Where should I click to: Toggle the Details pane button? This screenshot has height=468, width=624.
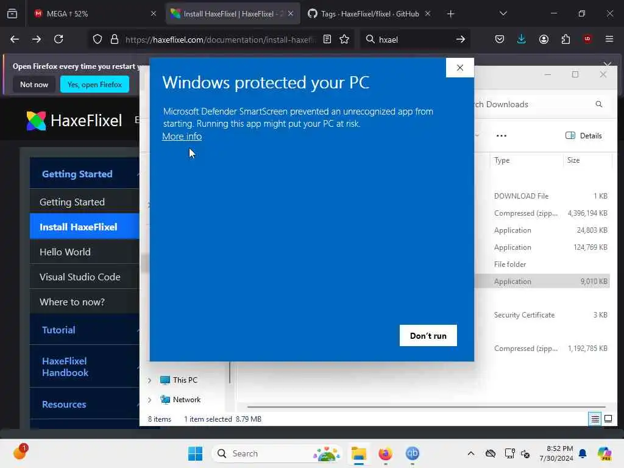584,136
